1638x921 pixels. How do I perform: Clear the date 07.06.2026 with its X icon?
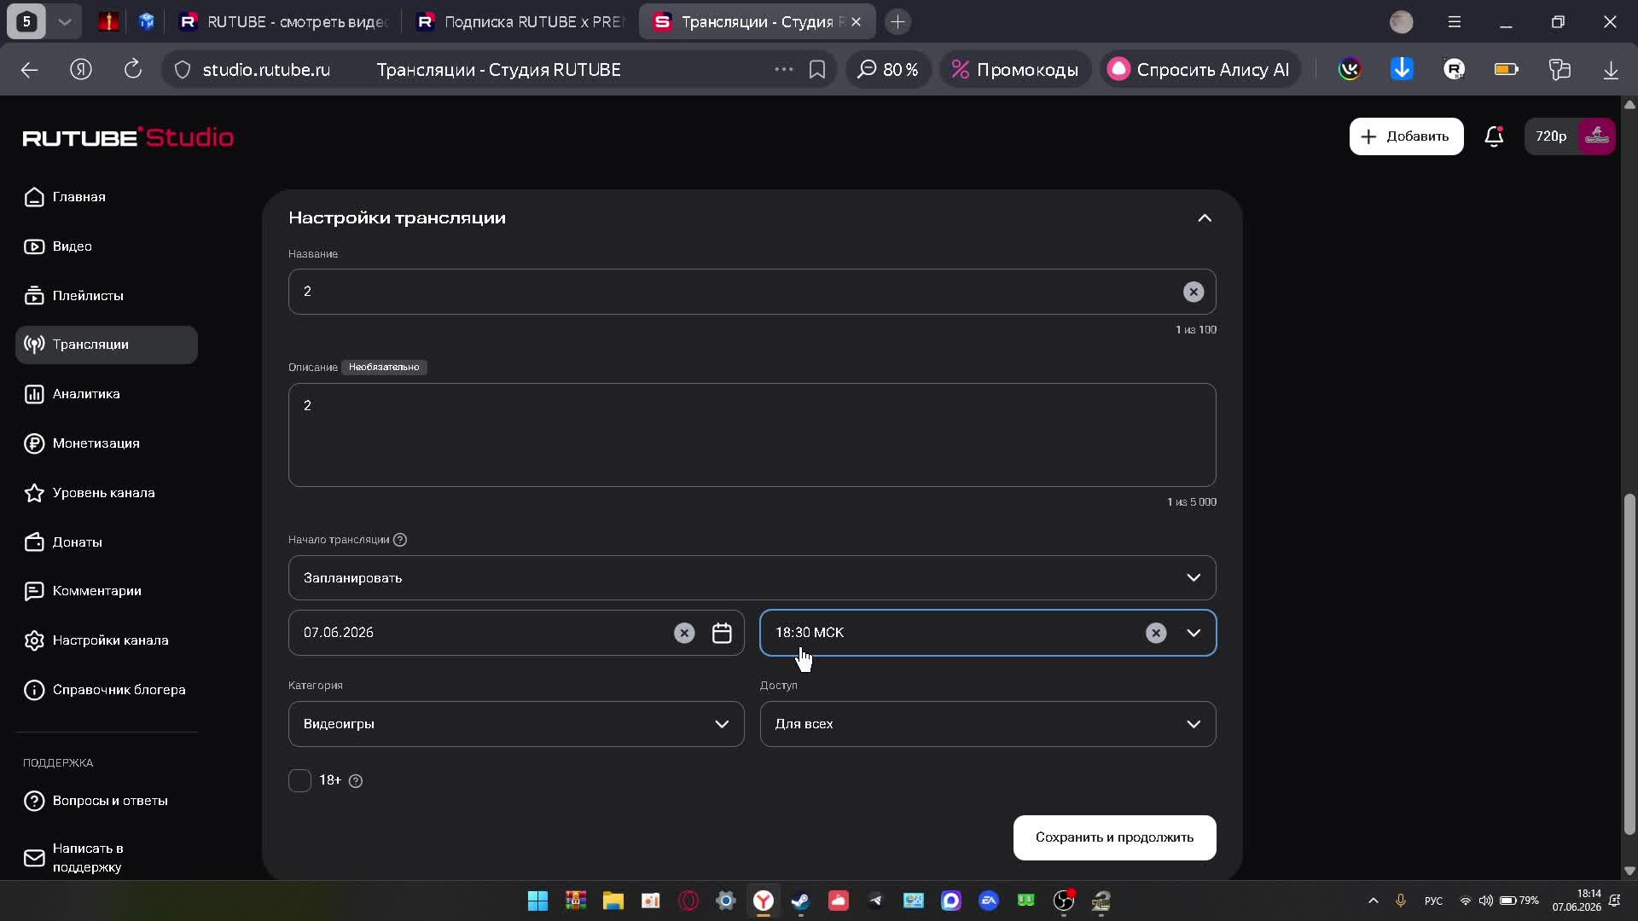[x=684, y=633]
